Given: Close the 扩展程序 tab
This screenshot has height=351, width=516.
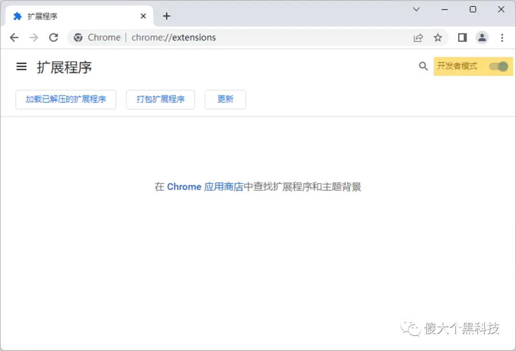Looking at the screenshot, I should pos(143,16).
